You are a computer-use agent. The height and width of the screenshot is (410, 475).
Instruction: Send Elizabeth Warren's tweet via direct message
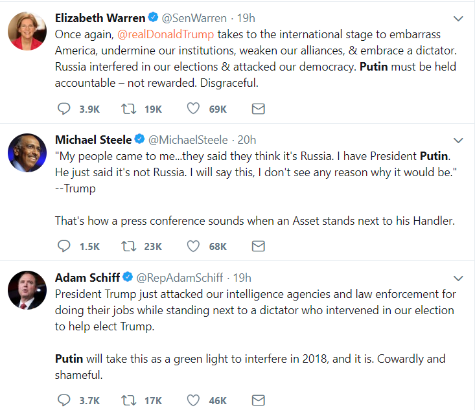pyautogui.click(x=259, y=109)
